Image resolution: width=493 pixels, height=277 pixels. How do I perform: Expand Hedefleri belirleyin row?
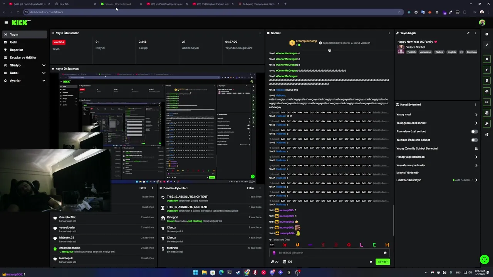[x=437, y=180]
